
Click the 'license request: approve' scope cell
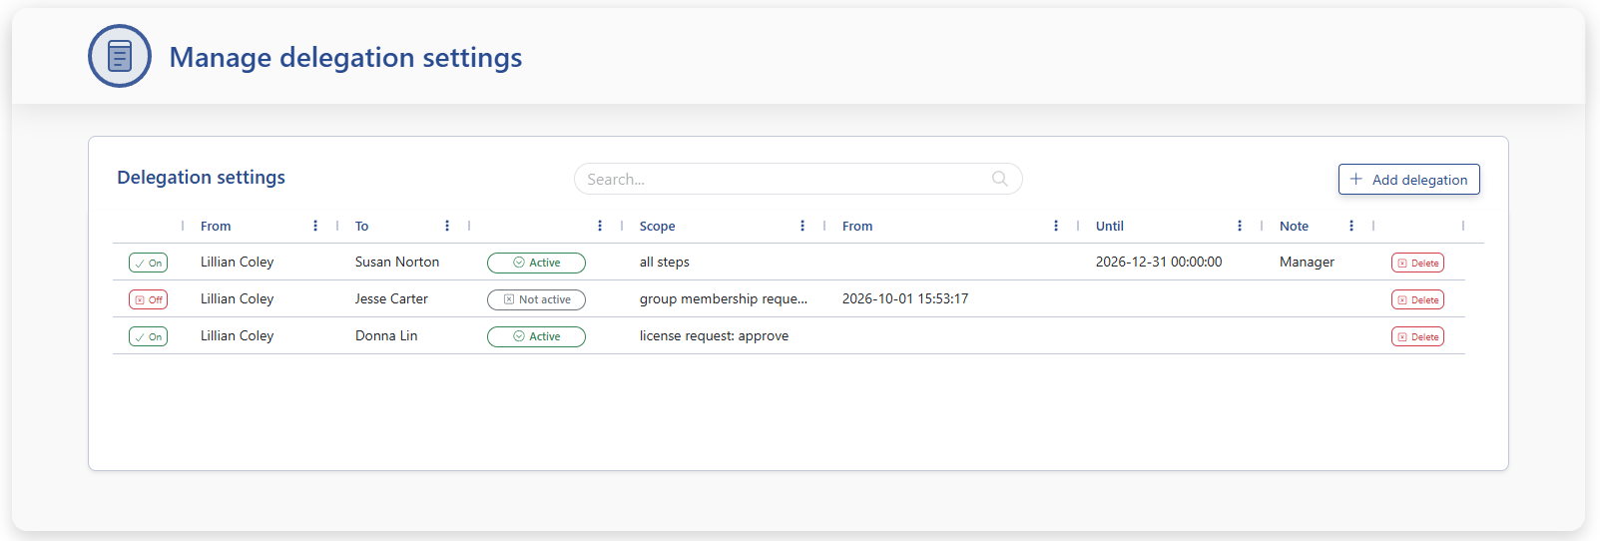(714, 335)
